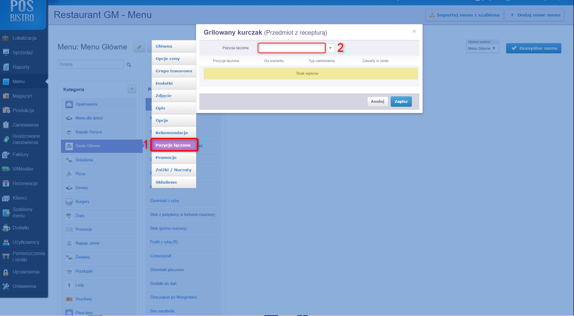Open the Raporty sidebar icon

click(x=6, y=67)
